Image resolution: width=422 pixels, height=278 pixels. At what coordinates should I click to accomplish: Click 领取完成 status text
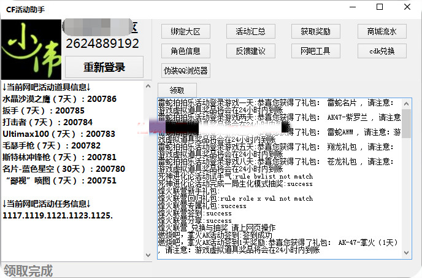click(x=28, y=271)
